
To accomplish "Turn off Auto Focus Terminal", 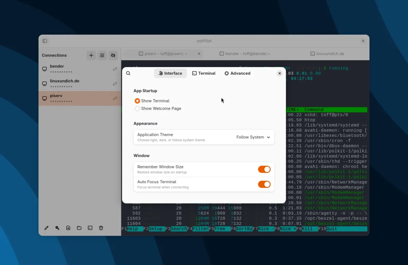I will point(264,184).
